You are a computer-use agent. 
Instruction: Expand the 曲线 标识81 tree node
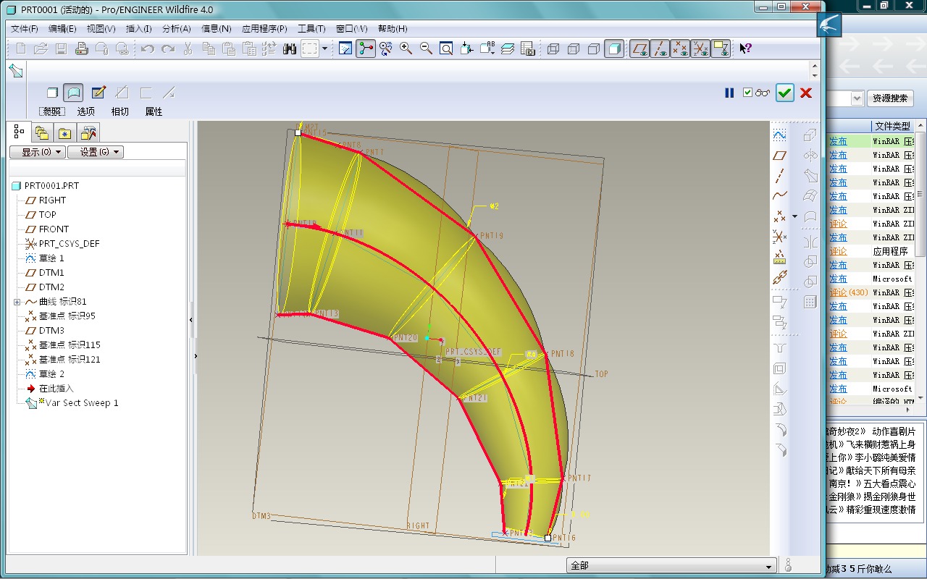coord(17,302)
